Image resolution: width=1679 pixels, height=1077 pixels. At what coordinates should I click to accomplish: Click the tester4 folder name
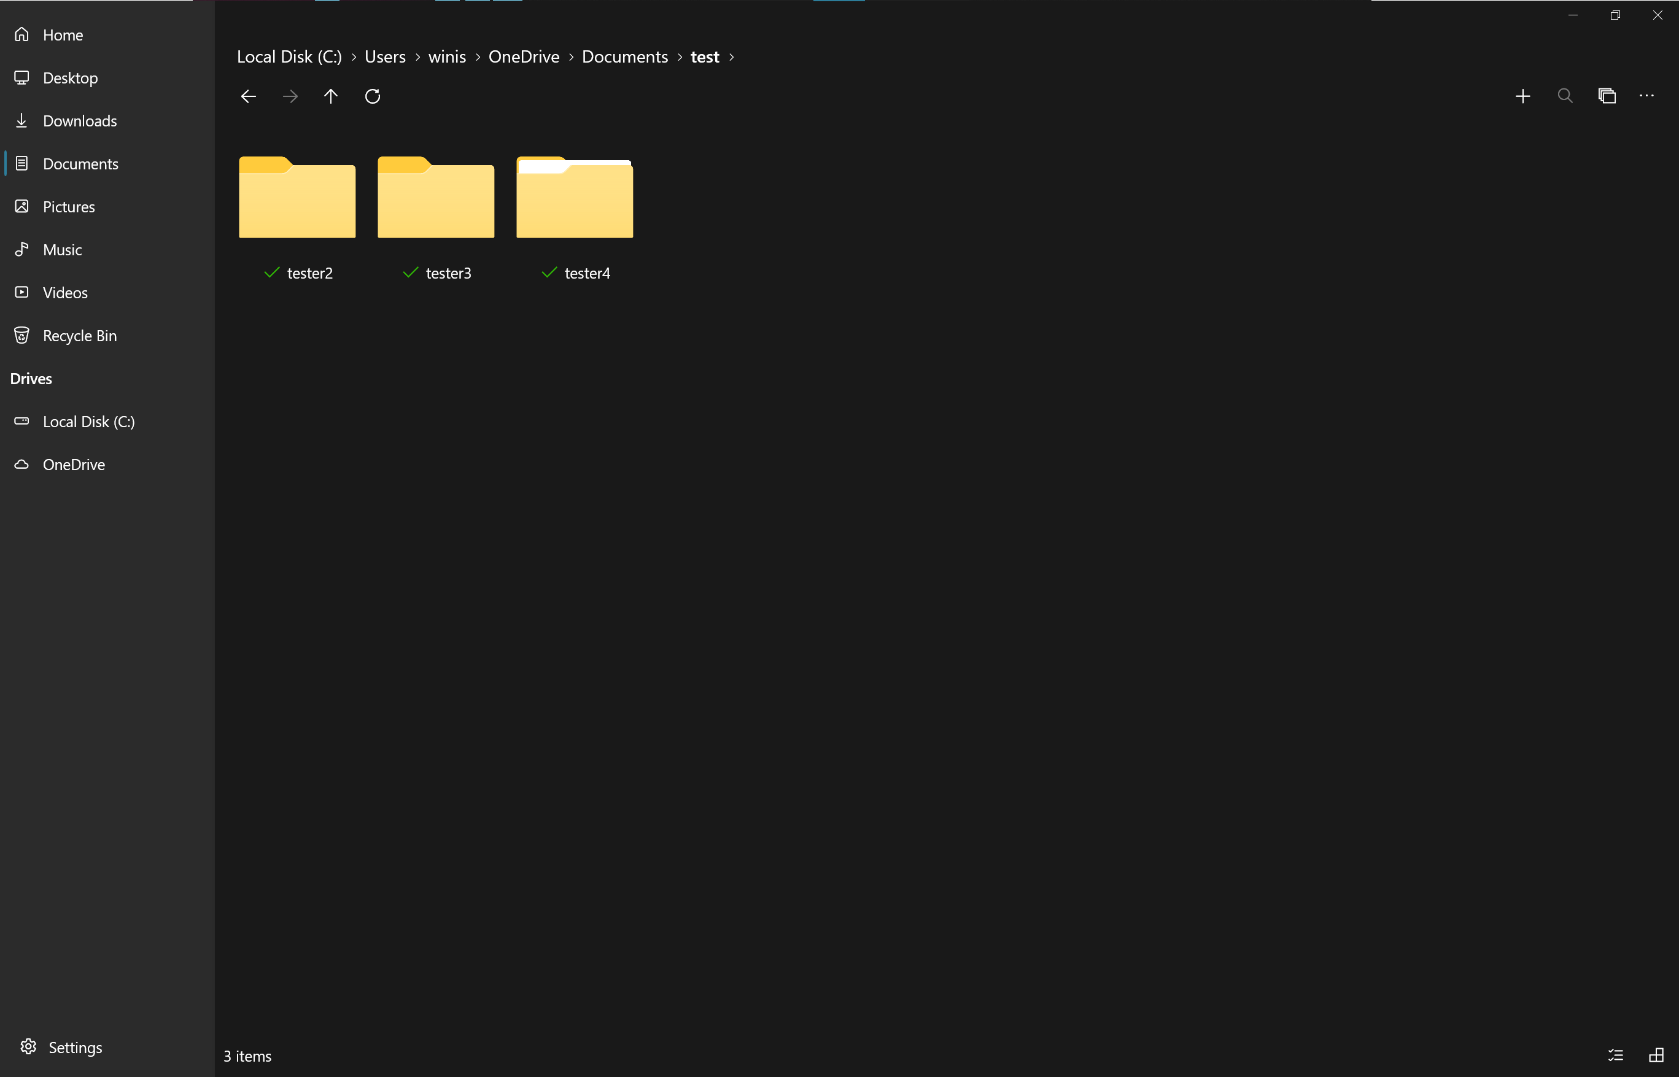click(587, 274)
